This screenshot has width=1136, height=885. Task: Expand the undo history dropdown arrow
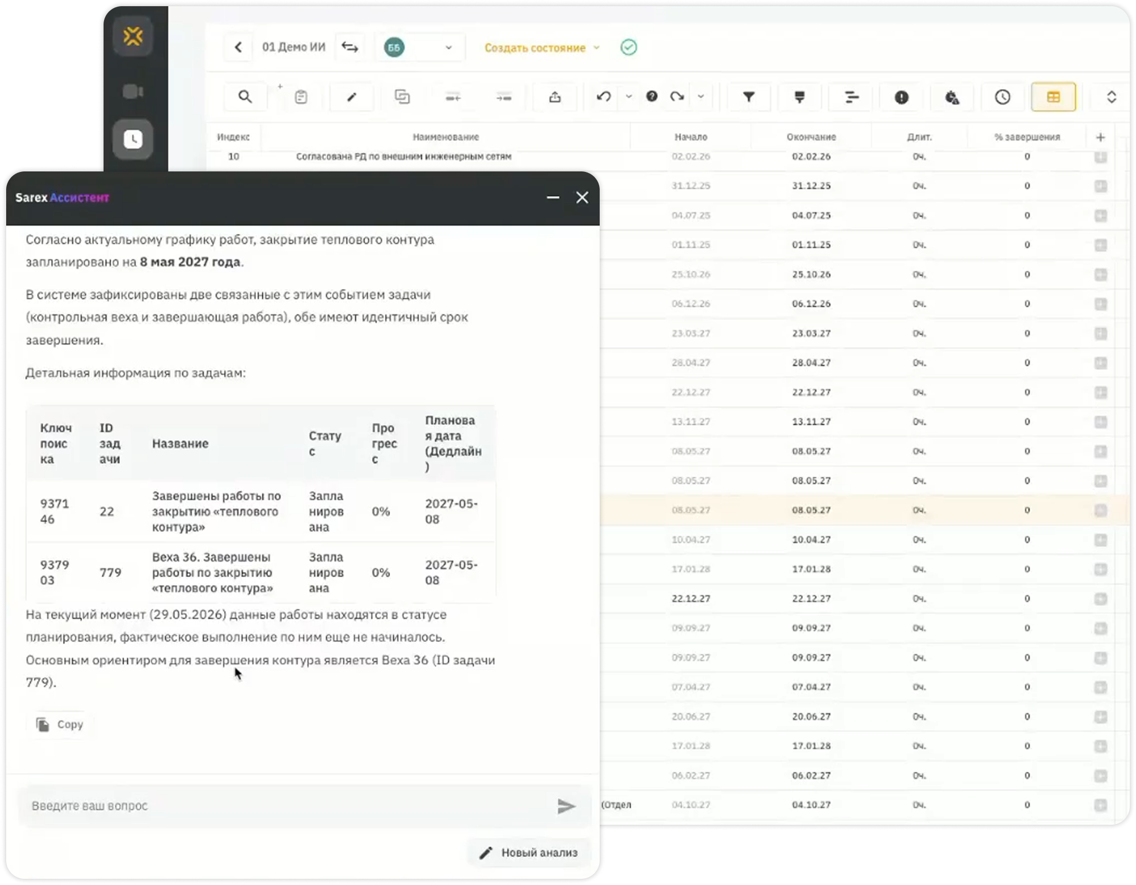click(x=629, y=97)
